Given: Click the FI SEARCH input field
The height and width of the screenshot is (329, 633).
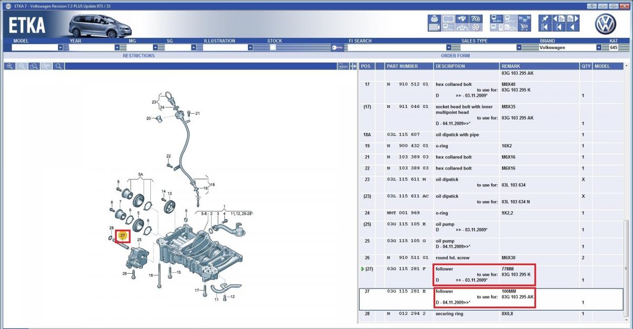Looking at the screenshot, I should 396,47.
